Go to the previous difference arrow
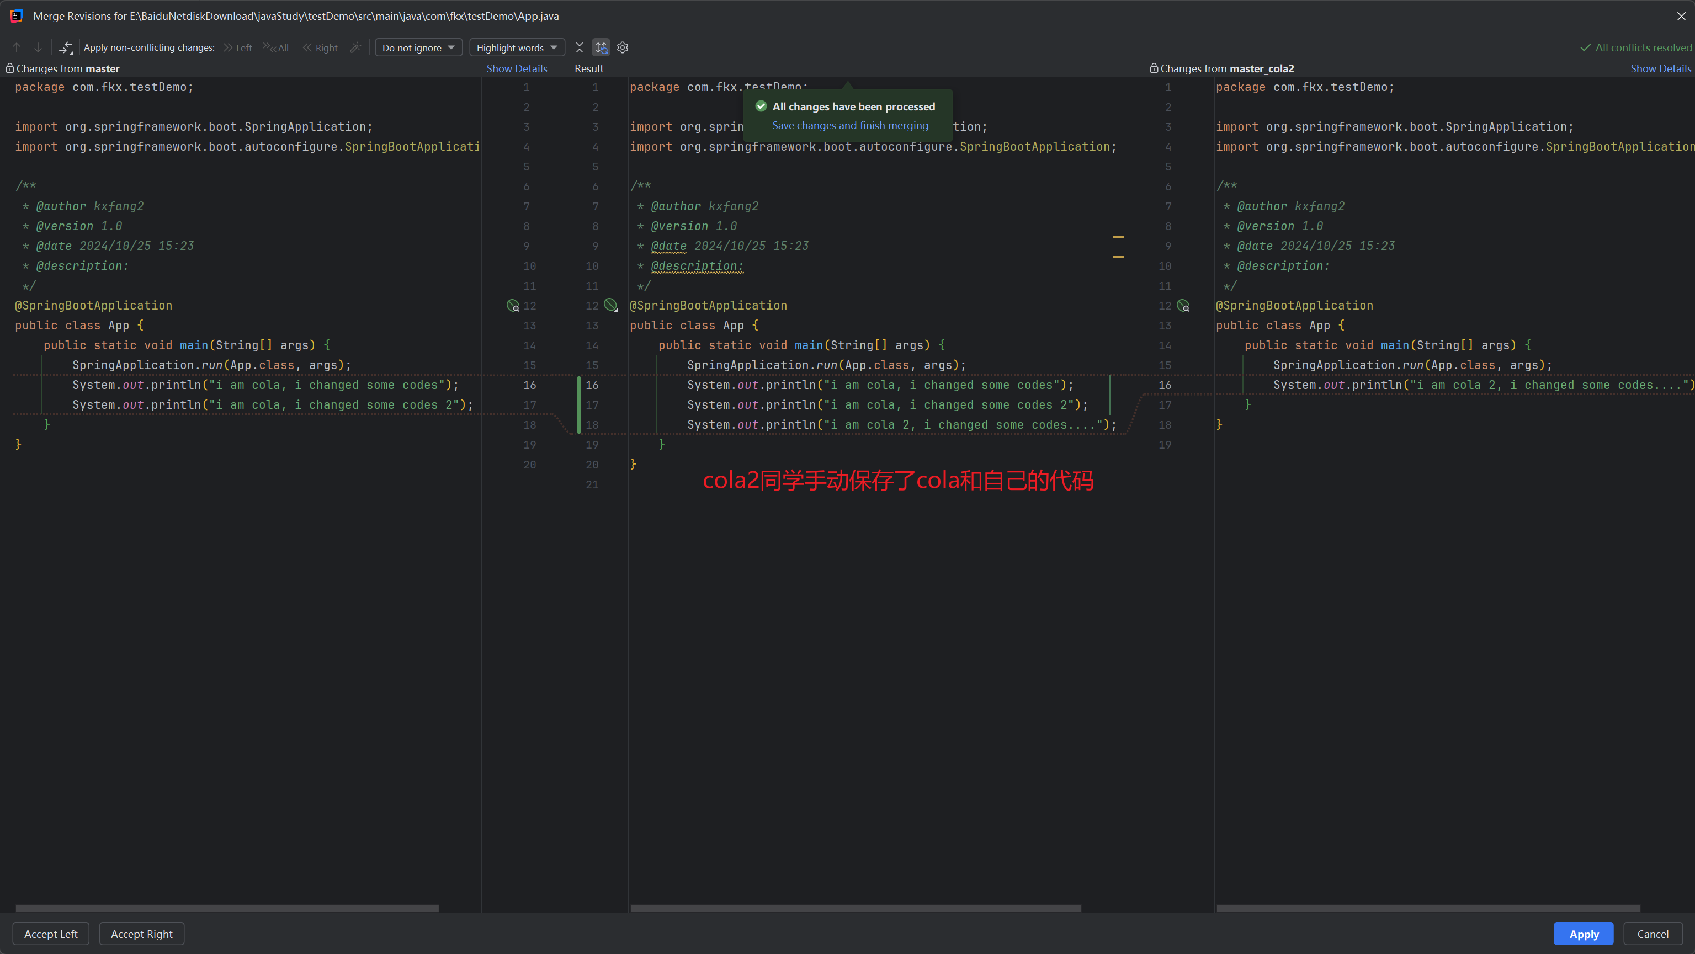The image size is (1695, 954). [17, 47]
